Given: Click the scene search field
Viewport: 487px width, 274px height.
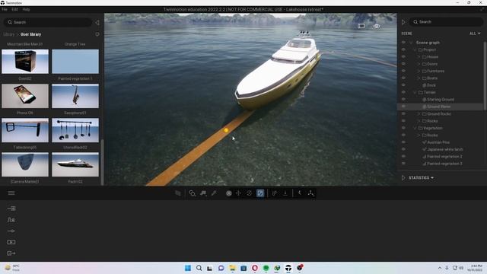Looking at the screenshot, I should point(446,22).
